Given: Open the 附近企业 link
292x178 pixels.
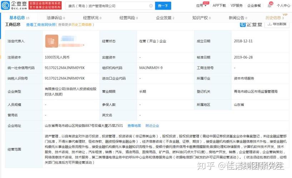Looking at the screenshot, I should pos(152,126).
